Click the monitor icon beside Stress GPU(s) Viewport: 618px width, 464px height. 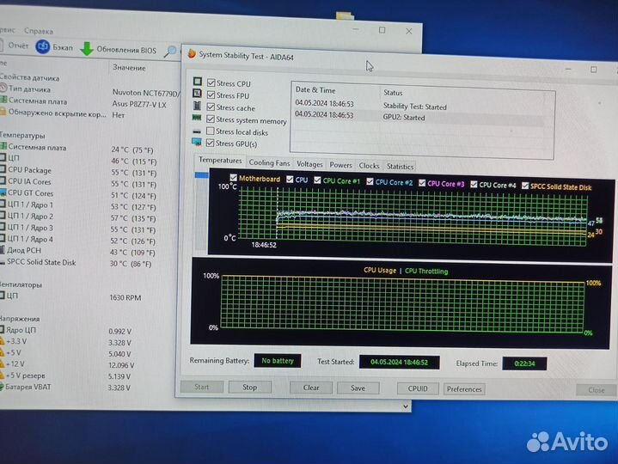point(196,142)
